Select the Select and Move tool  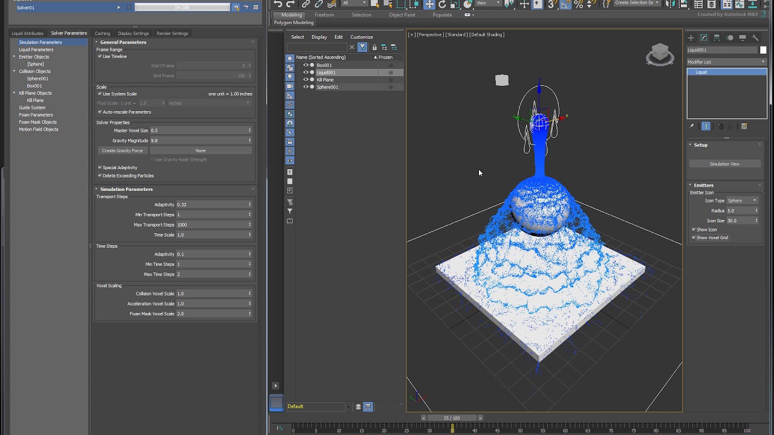[x=429, y=4]
